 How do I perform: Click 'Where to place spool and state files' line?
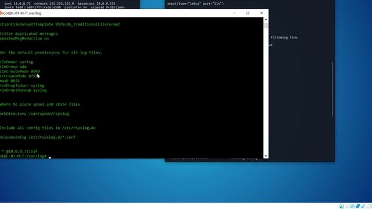[40, 105]
